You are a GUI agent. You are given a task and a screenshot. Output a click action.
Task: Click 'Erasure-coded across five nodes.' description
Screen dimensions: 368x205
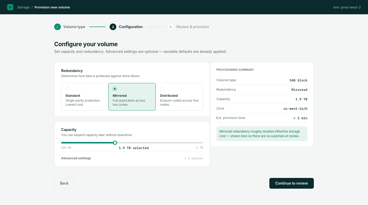(179, 103)
